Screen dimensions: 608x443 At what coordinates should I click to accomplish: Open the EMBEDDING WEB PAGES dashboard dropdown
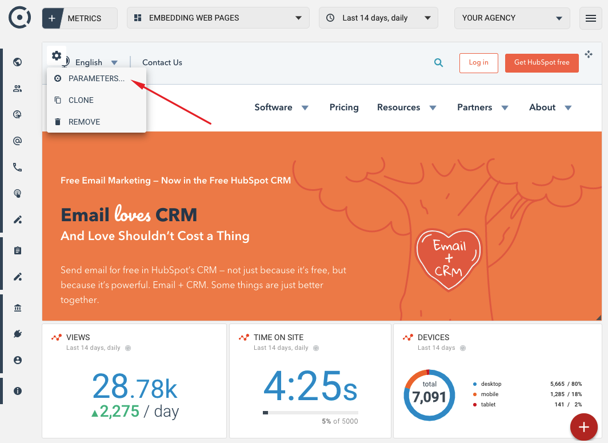click(218, 18)
